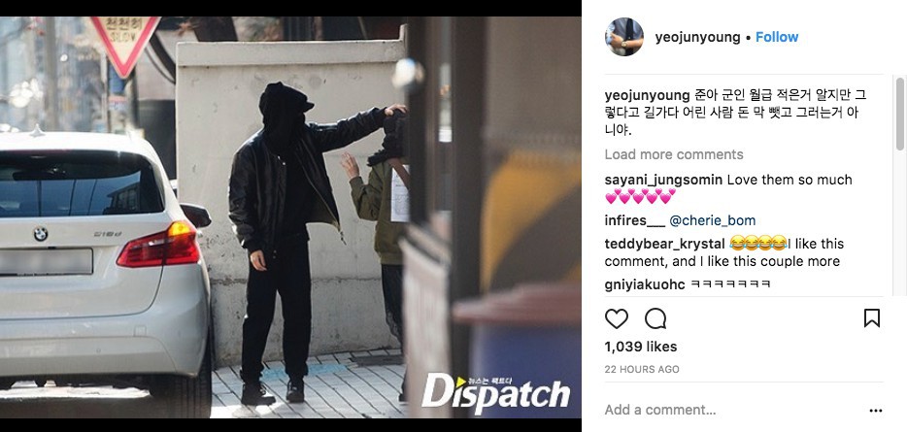Click the Dispatch photo of the post

coord(290,216)
